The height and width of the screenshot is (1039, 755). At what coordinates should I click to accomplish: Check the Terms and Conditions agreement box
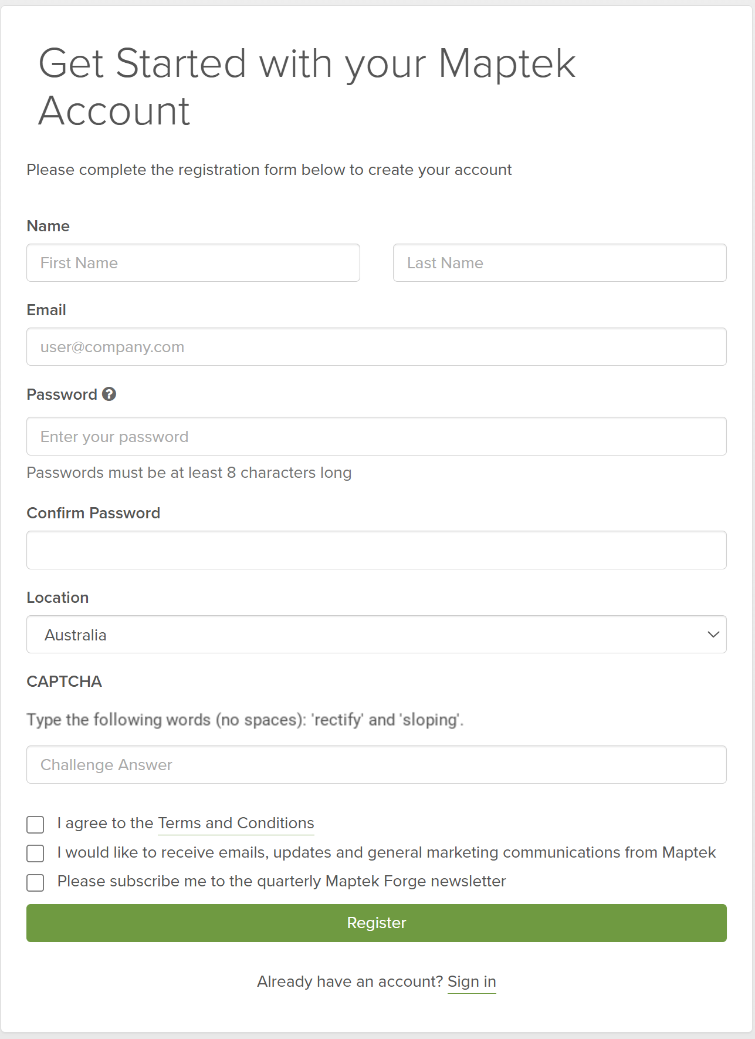click(35, 824)
